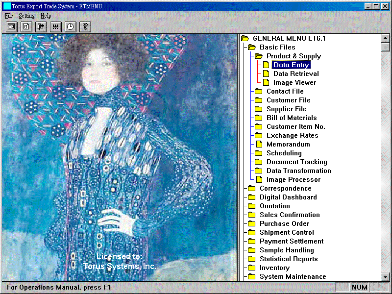Select the Image Viewer document icon

(266, 82)
